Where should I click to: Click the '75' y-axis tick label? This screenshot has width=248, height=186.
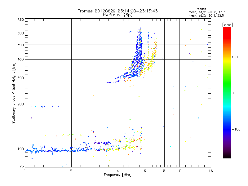coord(22,166)
